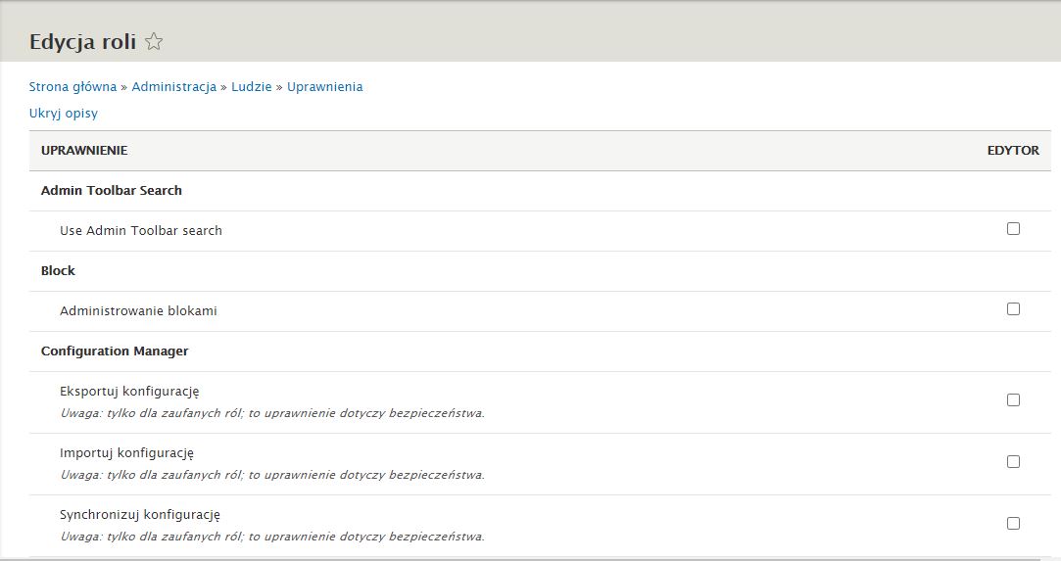This screenshot has width=1061, height=561.
Task: Hide descriptions via Ukryj opisy
Action: click(x=64, y=114)
